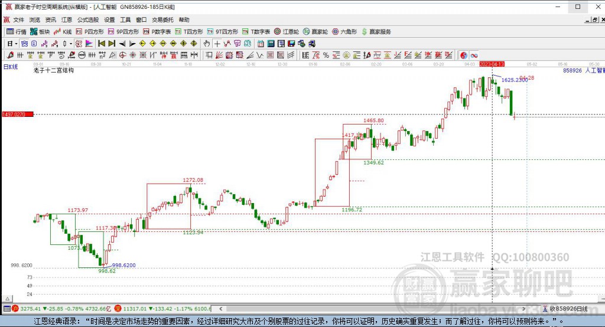Select the 2023-04-13 date marker
The height and width of the screenshot is (327, 605).
pyautogui.click(x=492, y=64)
